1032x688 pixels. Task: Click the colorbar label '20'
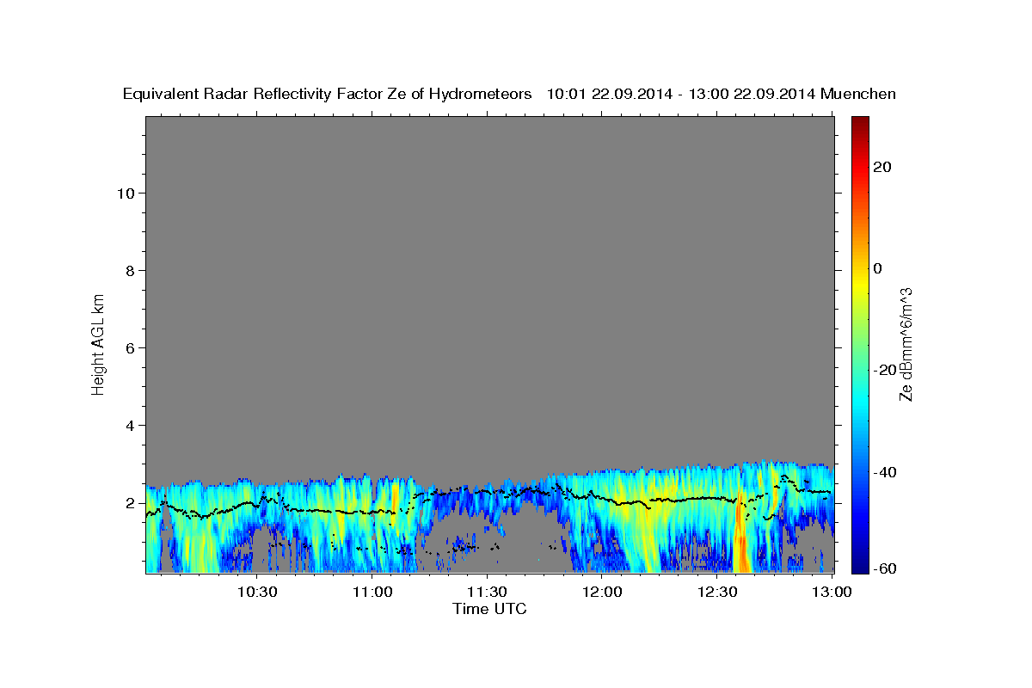point(881,167)
